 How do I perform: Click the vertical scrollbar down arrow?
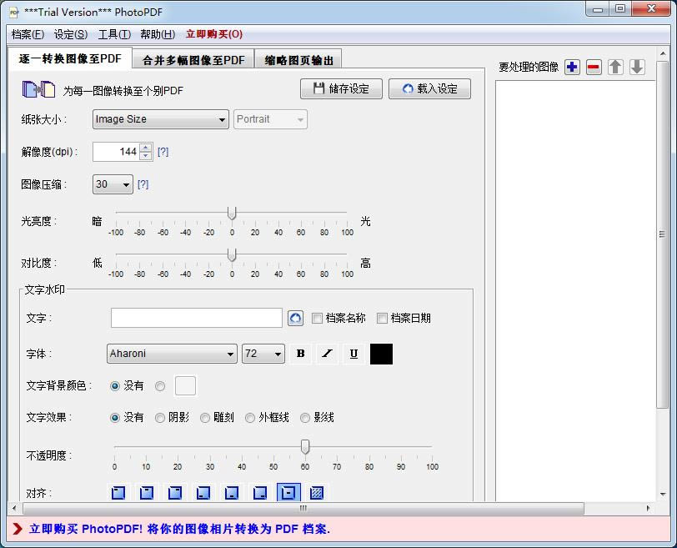pos(663,495)
